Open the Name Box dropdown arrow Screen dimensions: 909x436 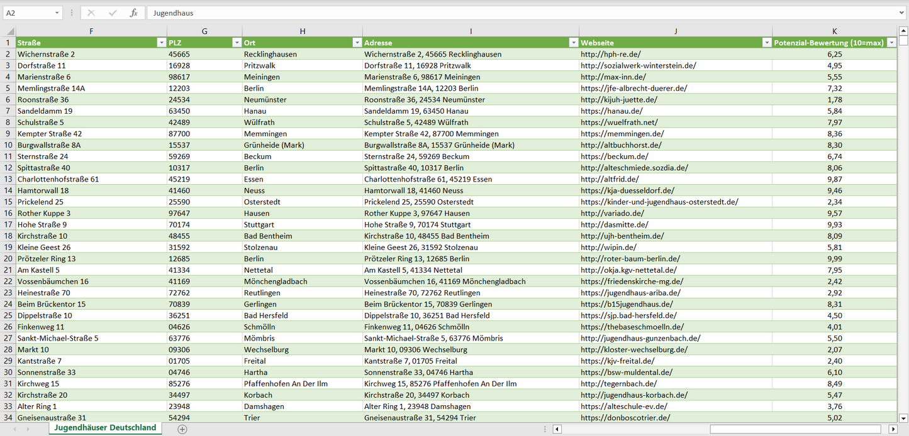pyautogui.click(x=57, y=13)
